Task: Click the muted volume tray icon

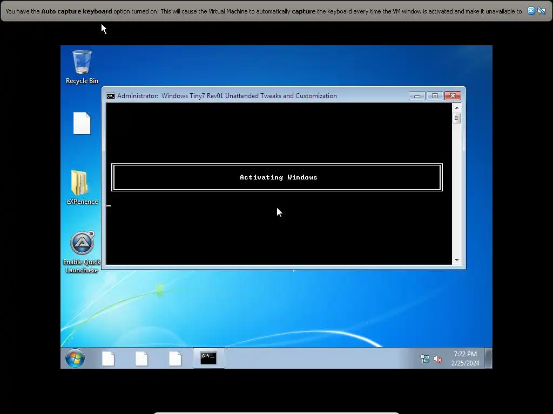Action: point(438,358)
